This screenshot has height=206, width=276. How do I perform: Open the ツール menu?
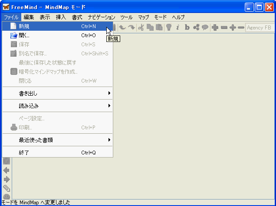126,17
